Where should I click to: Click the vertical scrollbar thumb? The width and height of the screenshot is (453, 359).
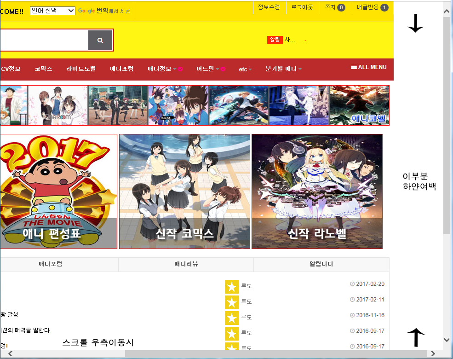click(447, 126)
